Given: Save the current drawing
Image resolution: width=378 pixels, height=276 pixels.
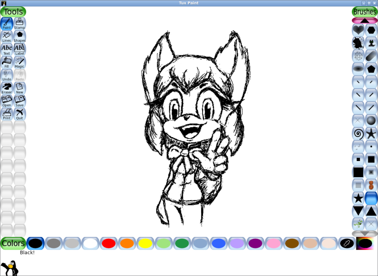Looking at the screenshot, I should pyautogui.click(x=19, y=101).
